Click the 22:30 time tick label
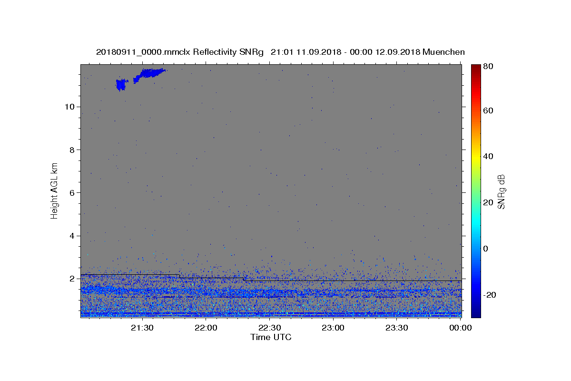 pyautogui.click(x=269, y=328)
